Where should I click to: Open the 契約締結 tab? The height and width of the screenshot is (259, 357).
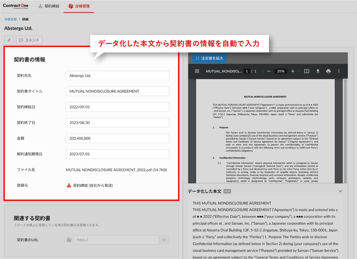tap(49, 6)
